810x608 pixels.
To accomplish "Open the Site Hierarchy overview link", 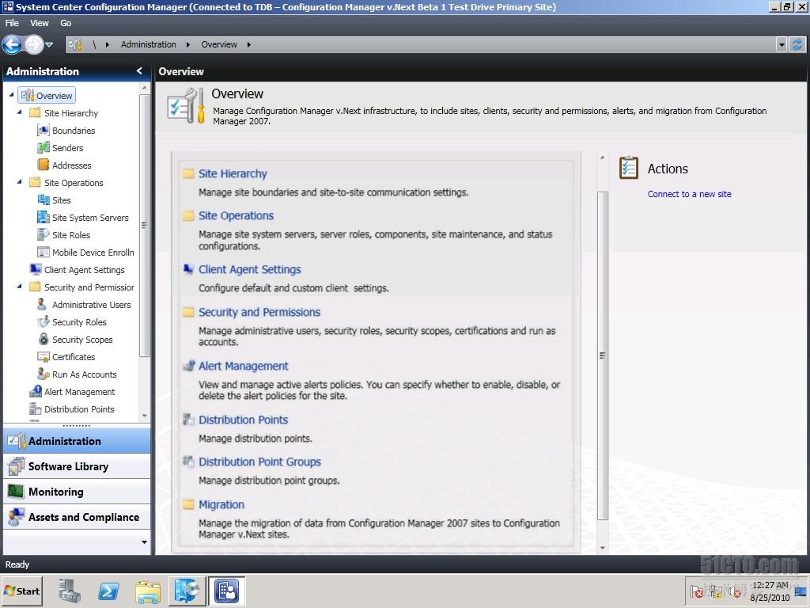I will (x=233, y=173).
